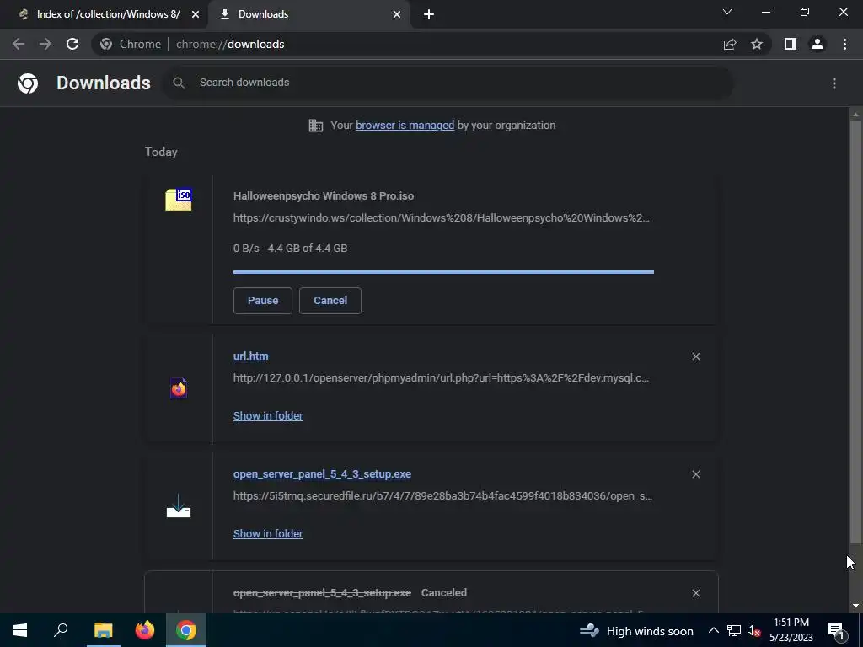Reload the downloads page
The width and height of the screenshot is (863, 647).
tap(72, 44)
